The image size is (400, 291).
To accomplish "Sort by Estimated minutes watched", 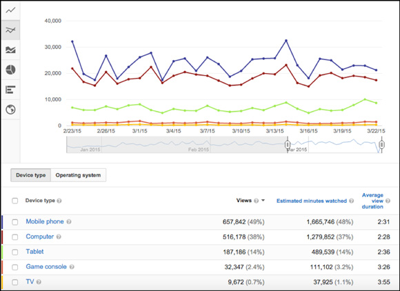I will (312, 201).
